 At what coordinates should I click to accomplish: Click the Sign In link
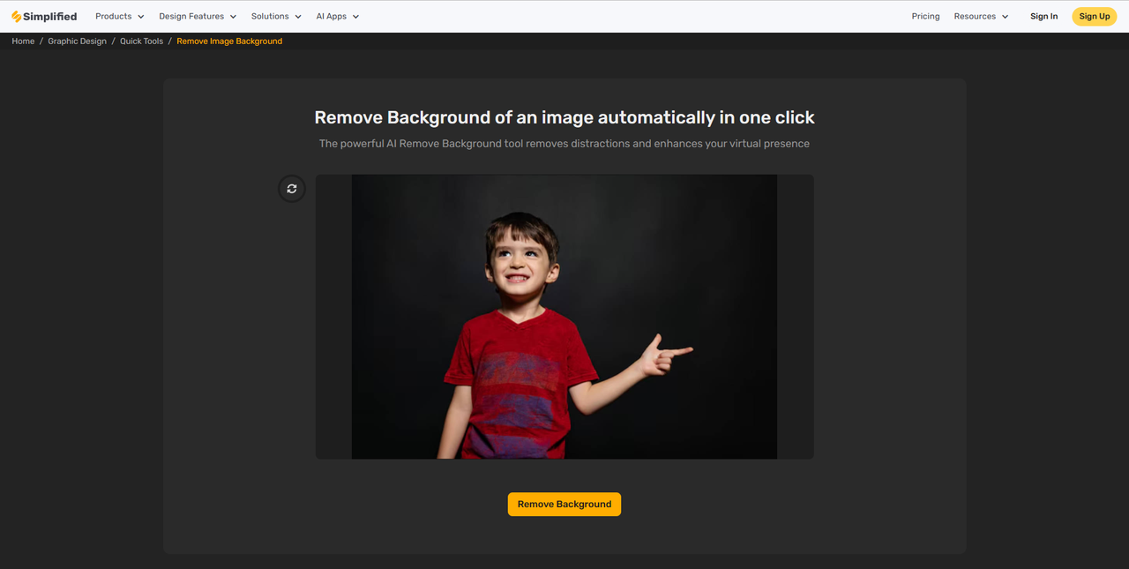click(1043, 16)
